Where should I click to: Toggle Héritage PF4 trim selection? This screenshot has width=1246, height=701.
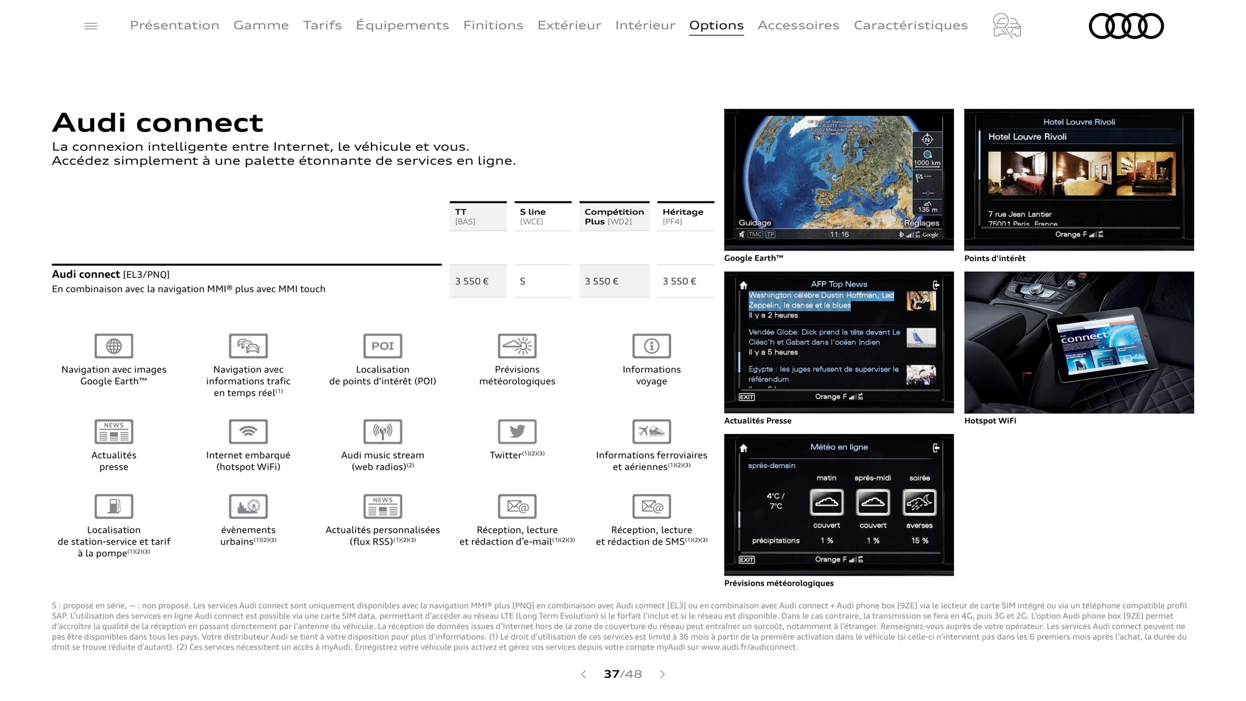682,216
